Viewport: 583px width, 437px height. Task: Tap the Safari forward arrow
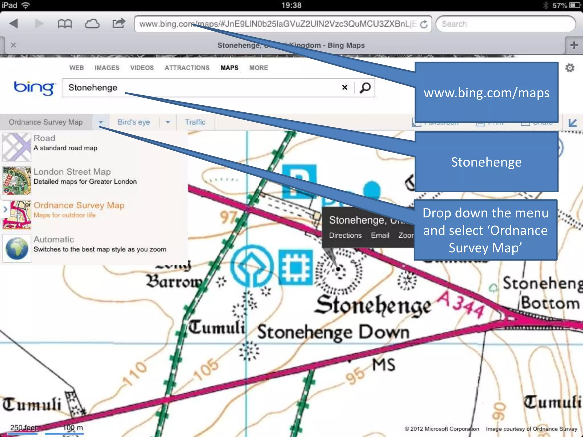pos(39,24)
